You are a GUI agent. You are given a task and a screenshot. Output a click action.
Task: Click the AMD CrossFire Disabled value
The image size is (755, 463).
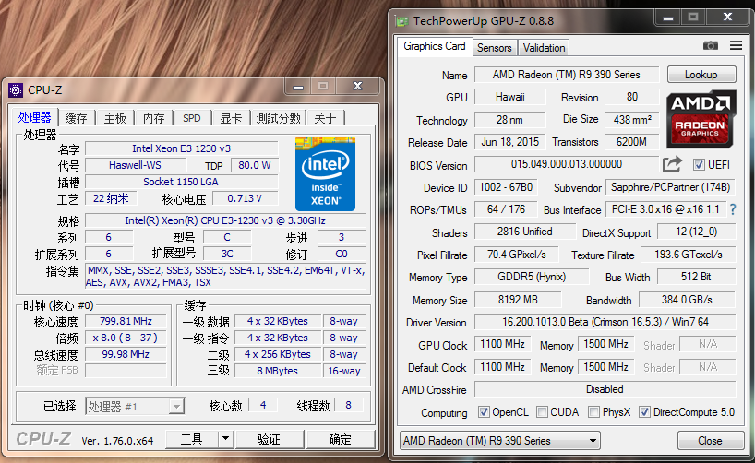click(x=605, y=389)
